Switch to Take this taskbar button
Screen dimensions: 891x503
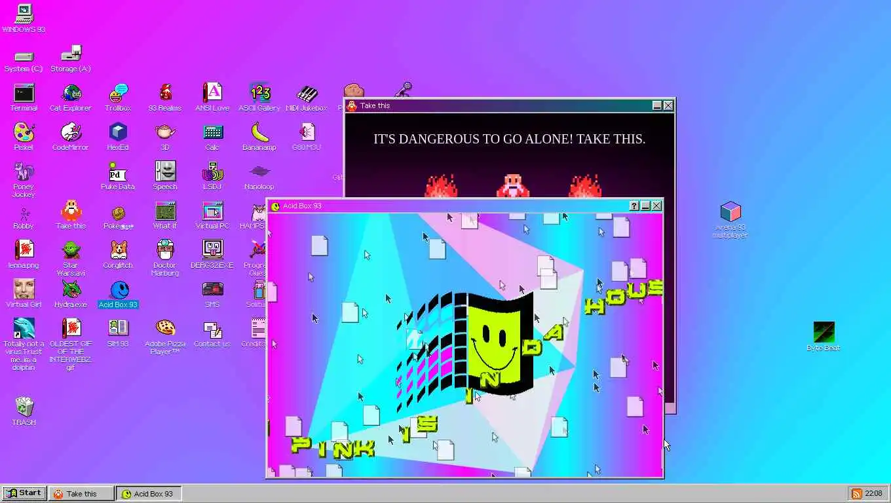[x=81, y=494]
